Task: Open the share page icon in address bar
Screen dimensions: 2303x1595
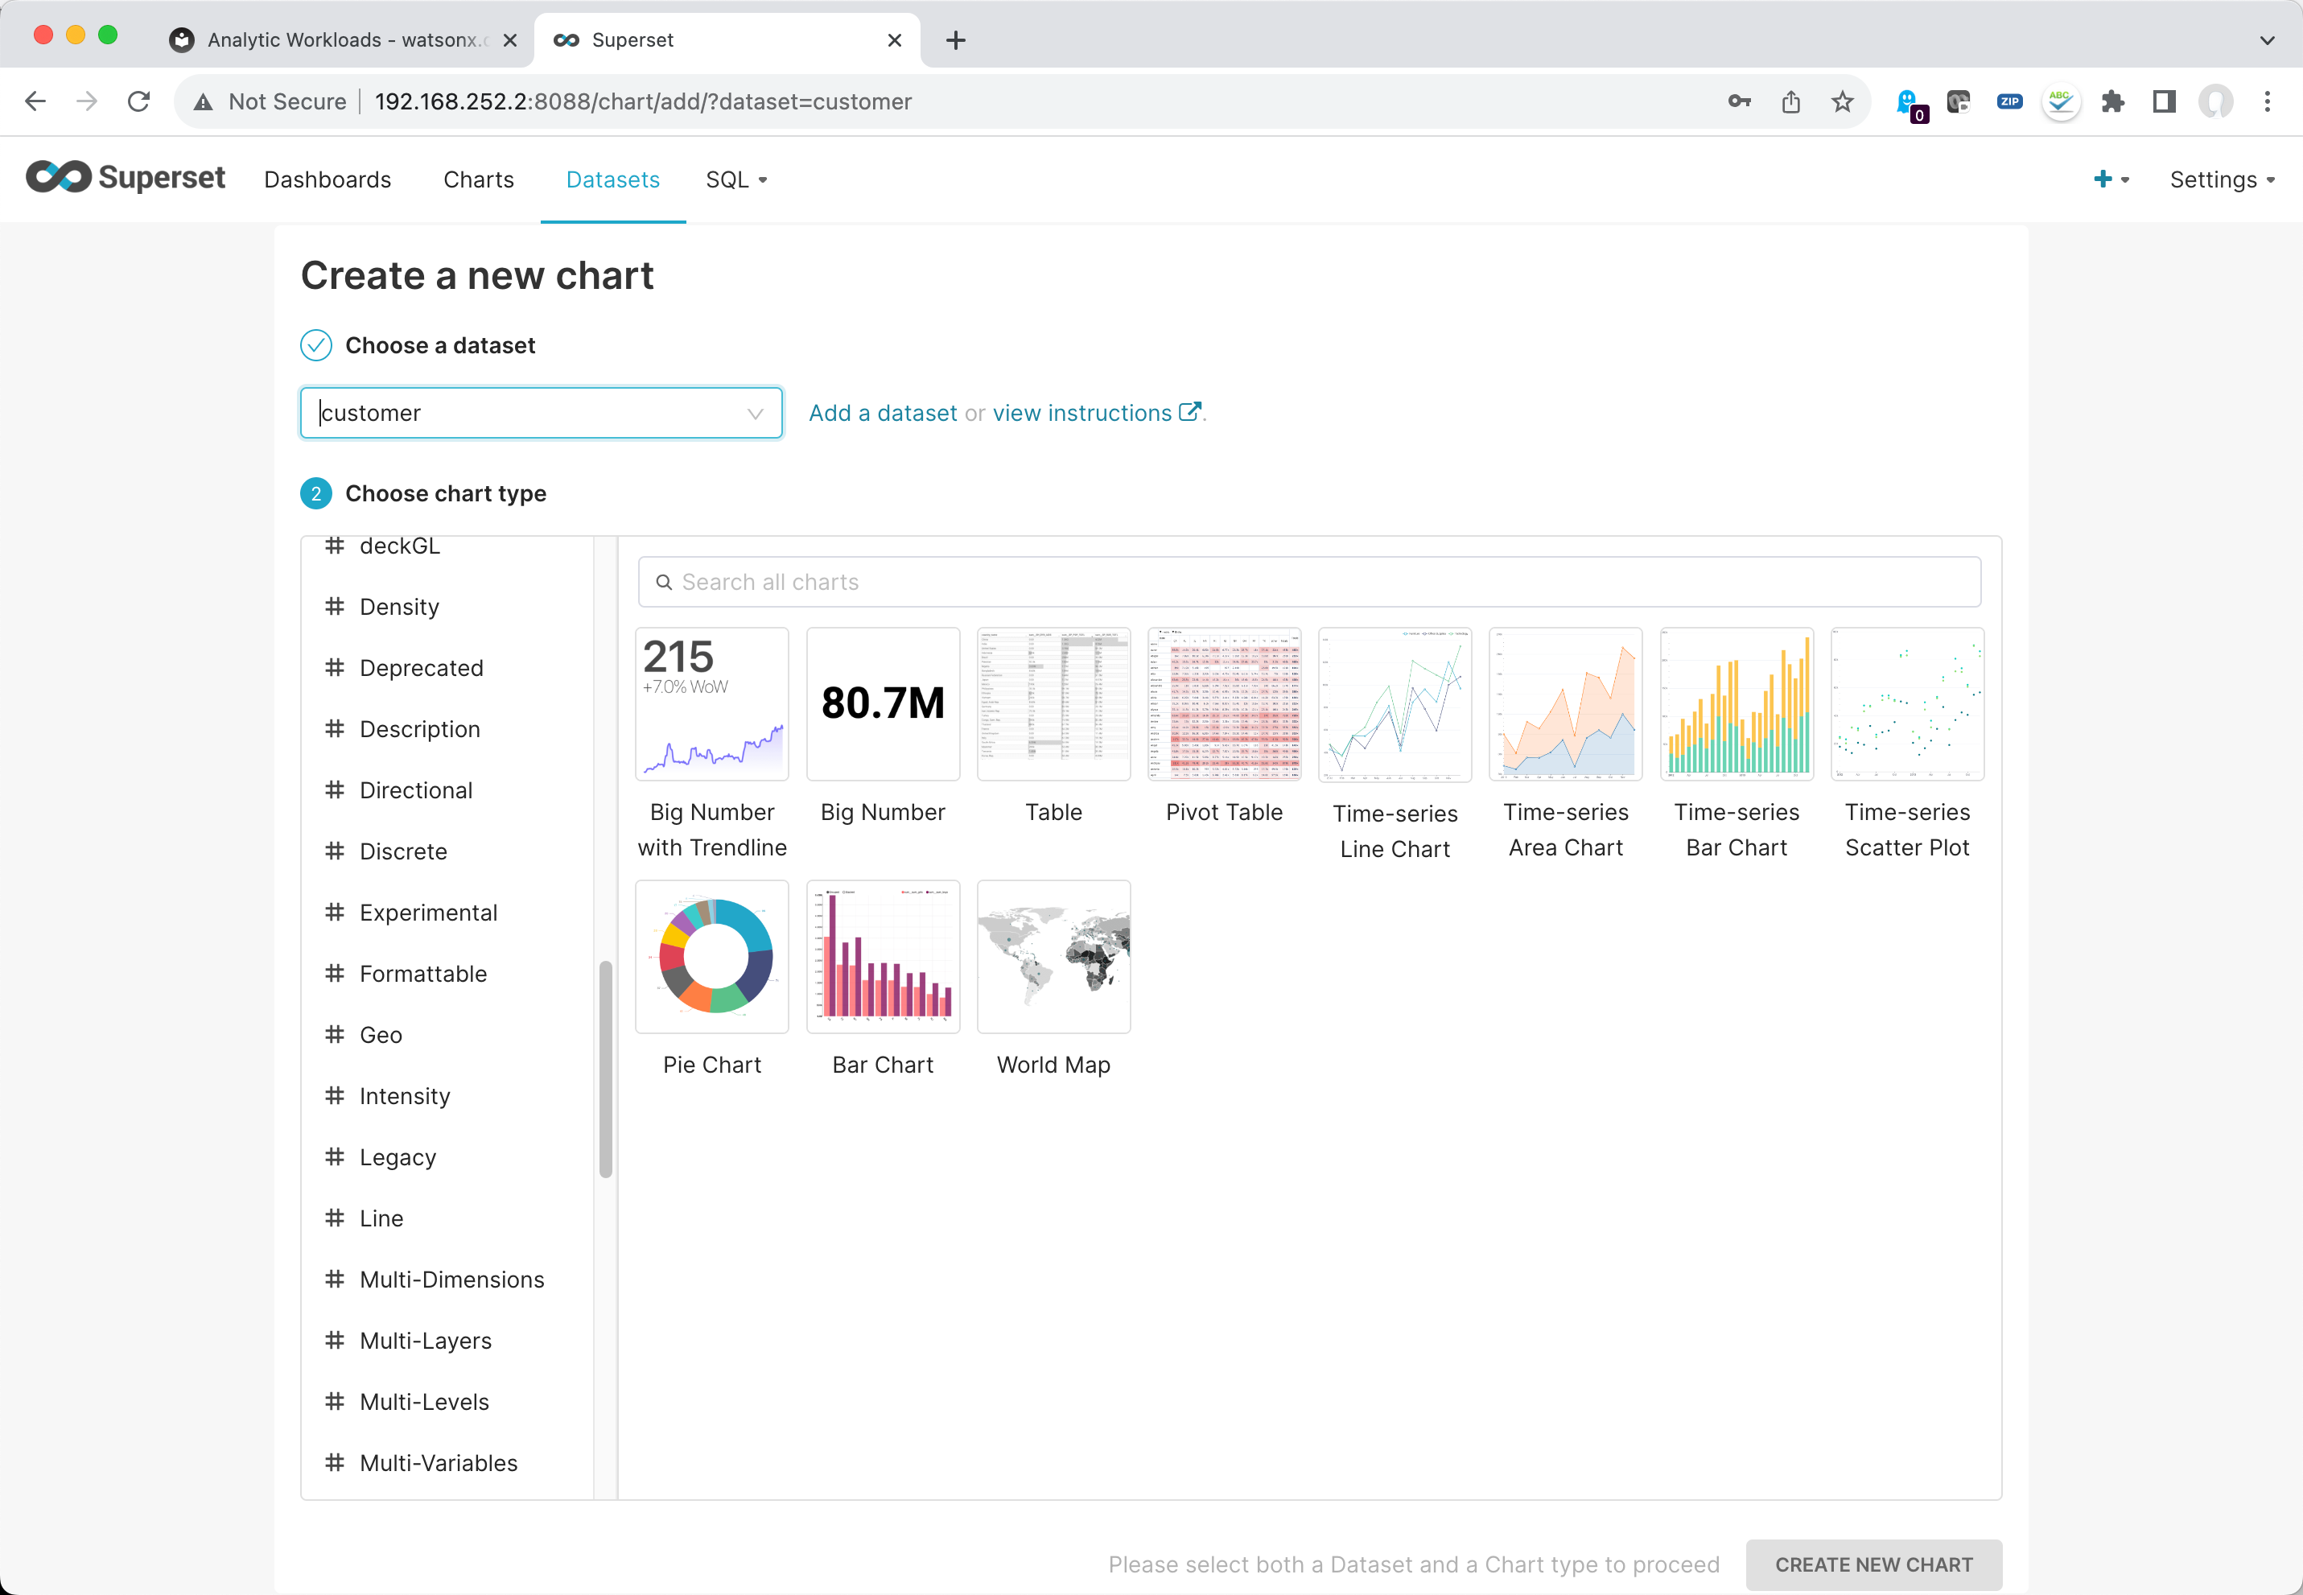Action: pyautogui.click(x=1790, y=101)
